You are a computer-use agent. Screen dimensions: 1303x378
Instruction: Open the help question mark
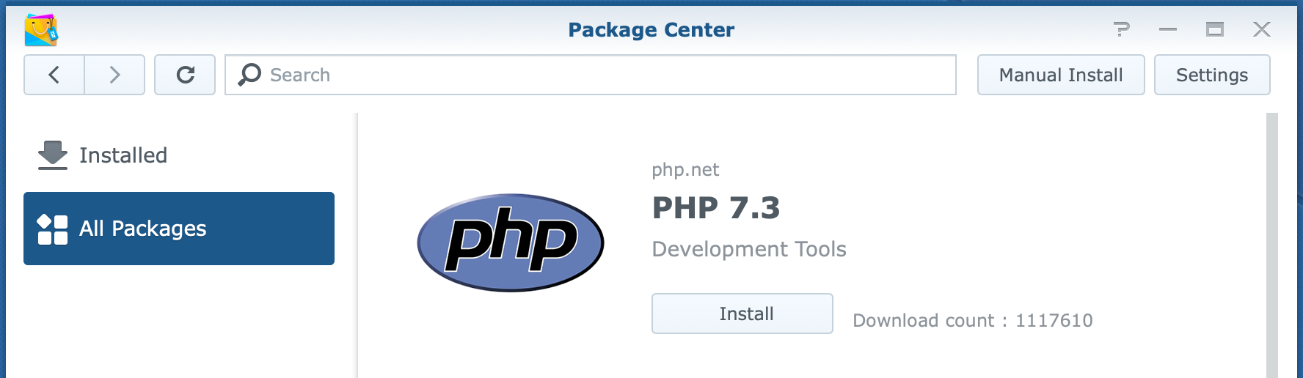(1121, 29)
